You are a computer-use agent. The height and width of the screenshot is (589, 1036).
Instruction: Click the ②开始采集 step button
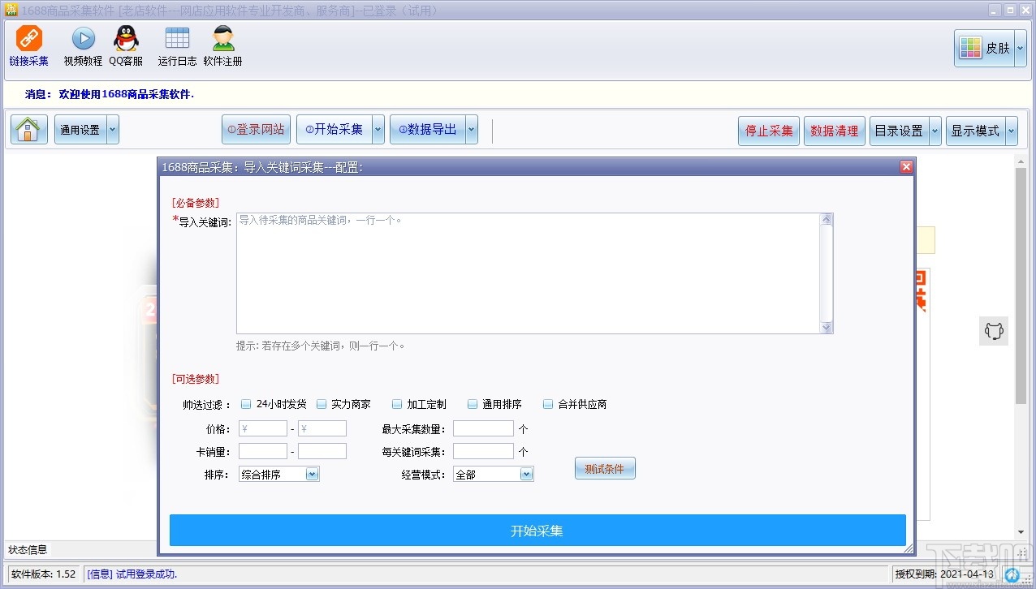[x=335, y=129]
